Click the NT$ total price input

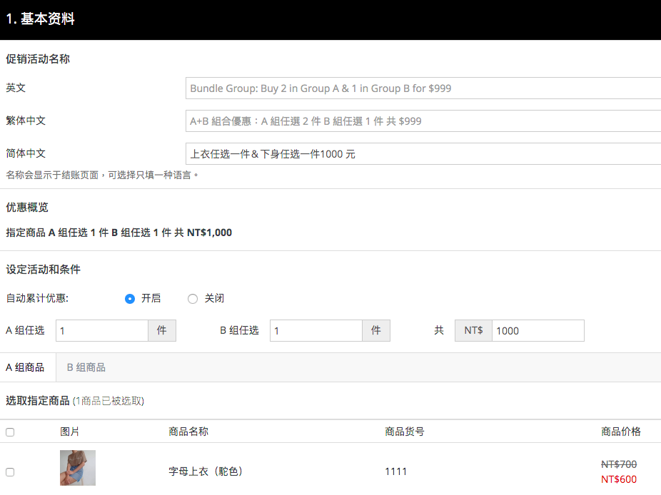pos(538,331)
